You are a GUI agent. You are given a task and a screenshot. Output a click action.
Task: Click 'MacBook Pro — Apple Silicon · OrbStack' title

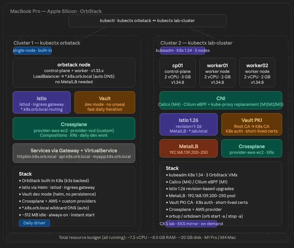point(56,11)
